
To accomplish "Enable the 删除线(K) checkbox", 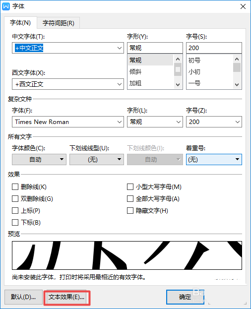I will point(15,187).
